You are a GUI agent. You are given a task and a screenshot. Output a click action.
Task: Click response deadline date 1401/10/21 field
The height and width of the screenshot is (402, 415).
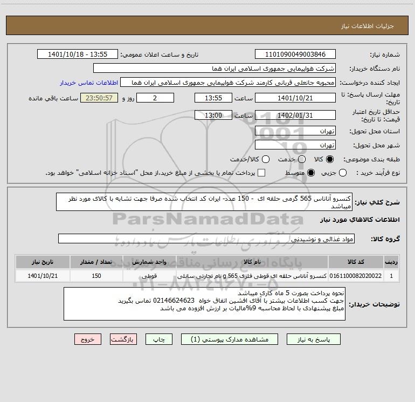pyautogui.click(x=295, y=98)
